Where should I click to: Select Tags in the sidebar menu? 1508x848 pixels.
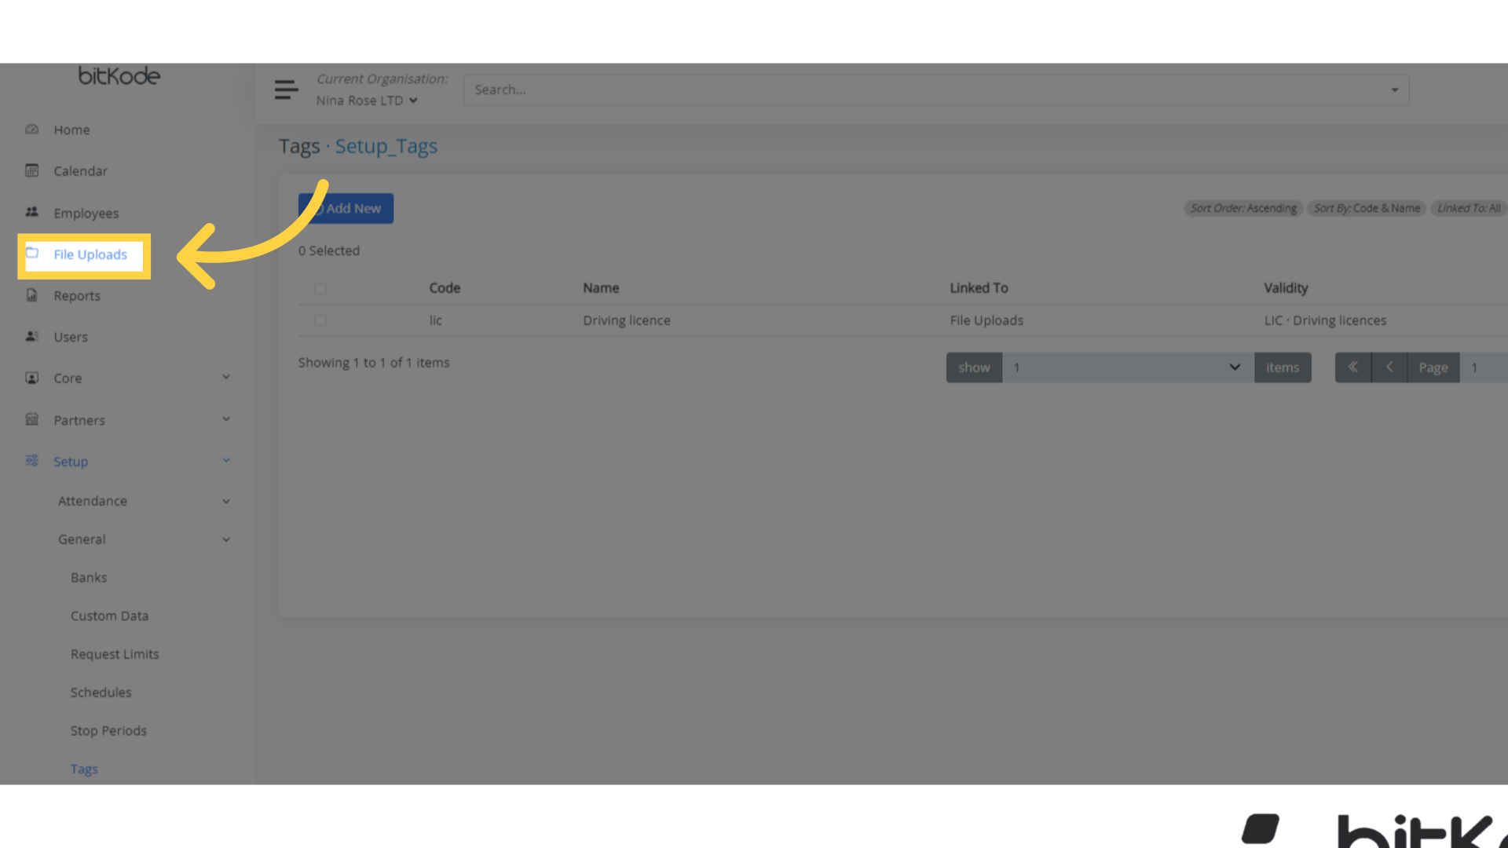[x=84, y=769]
